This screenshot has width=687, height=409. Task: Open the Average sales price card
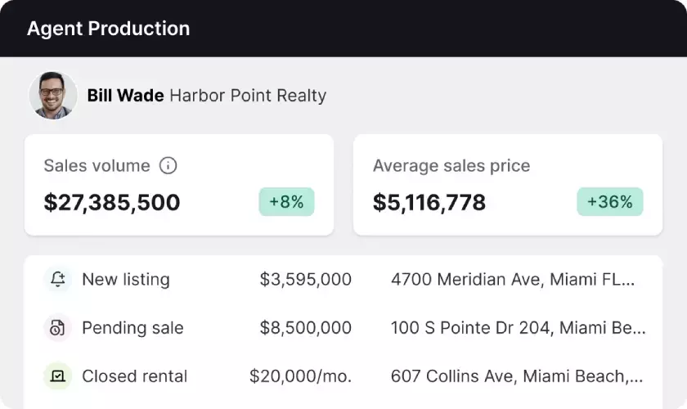[x=507, y=184]
